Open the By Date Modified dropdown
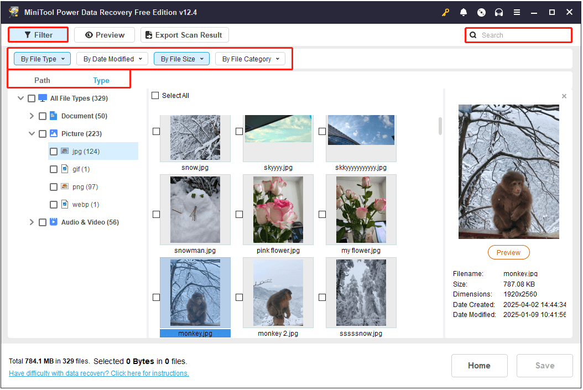Image resolution: width=583 pixels, height=390 pixels. point(112,59)
